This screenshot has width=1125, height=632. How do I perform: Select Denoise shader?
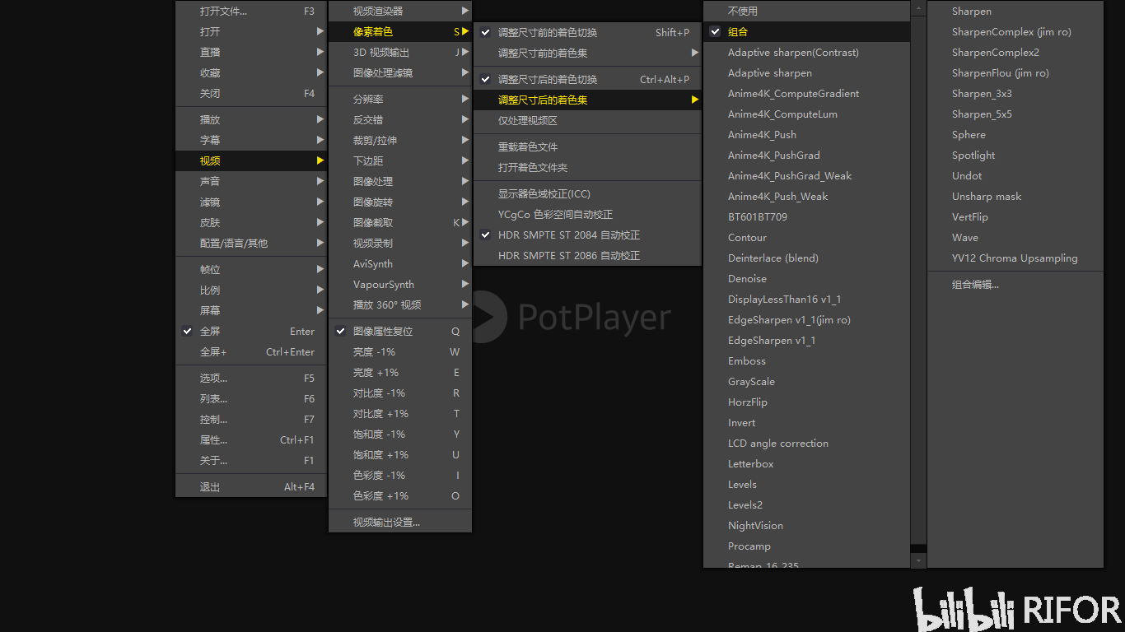(807, 278)
